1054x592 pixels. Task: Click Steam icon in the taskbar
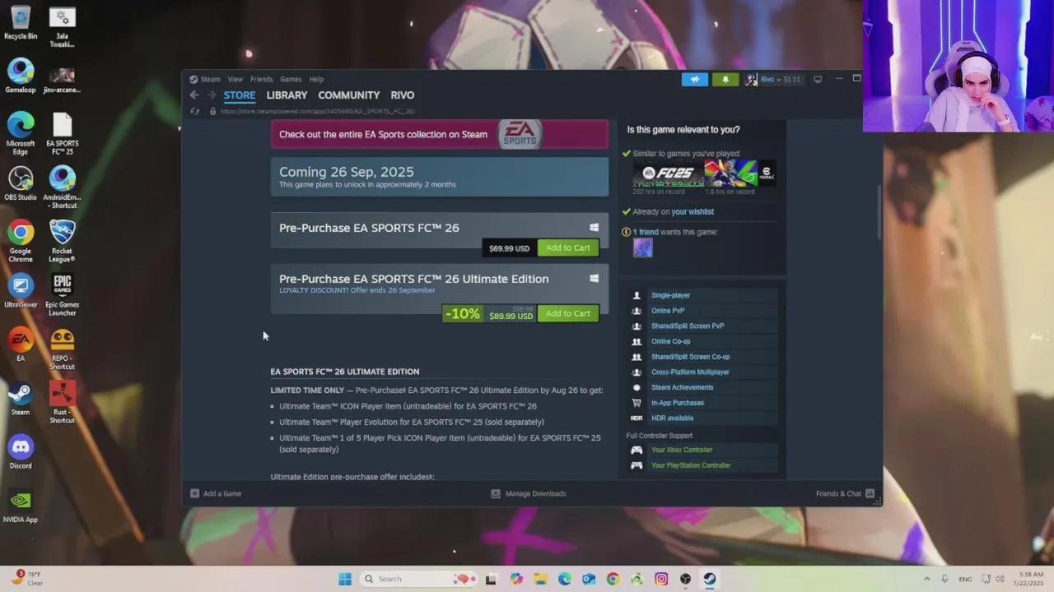tap(709, 579)
